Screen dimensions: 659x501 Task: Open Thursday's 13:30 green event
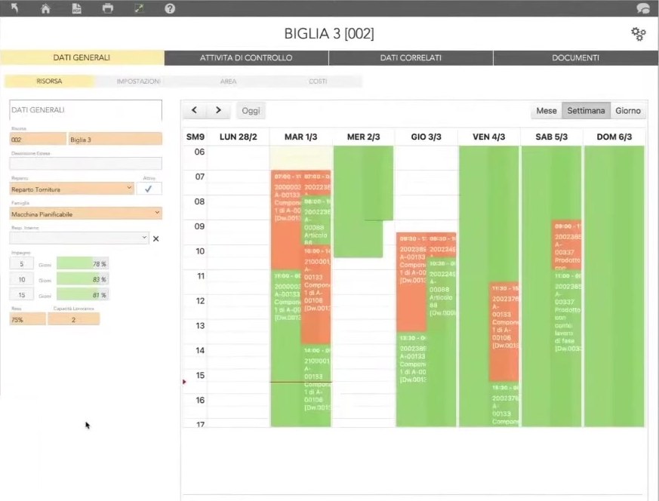412,378
